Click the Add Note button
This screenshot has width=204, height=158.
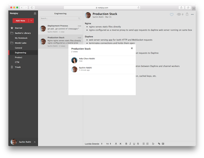pyautogui.click(x=20, y=21)
